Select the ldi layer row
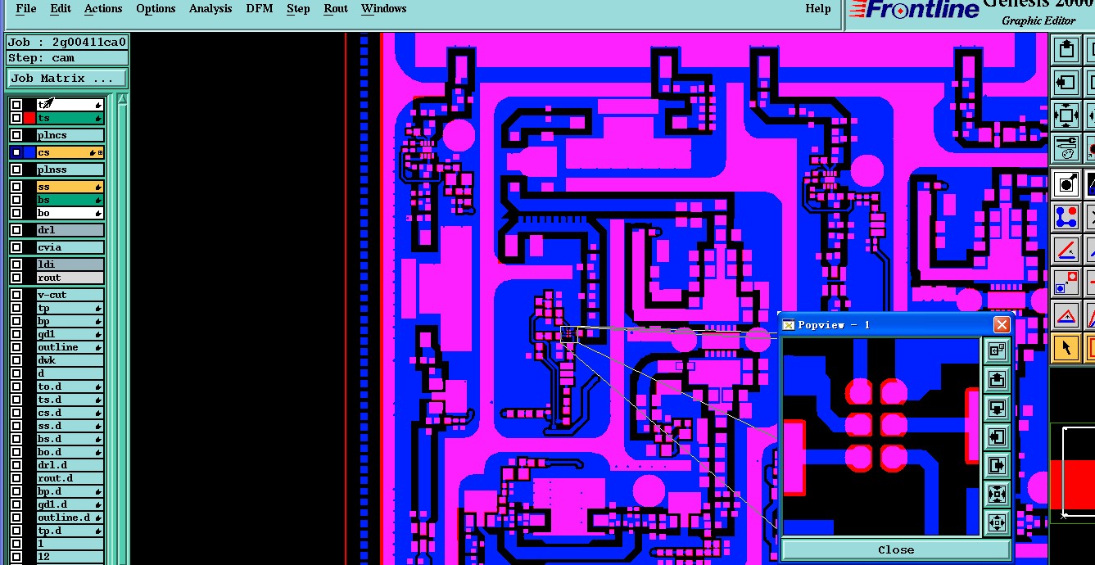 tap(70, 264)
